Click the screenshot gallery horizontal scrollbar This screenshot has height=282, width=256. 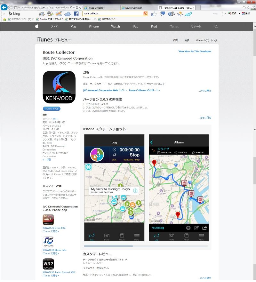click(108, 246)
